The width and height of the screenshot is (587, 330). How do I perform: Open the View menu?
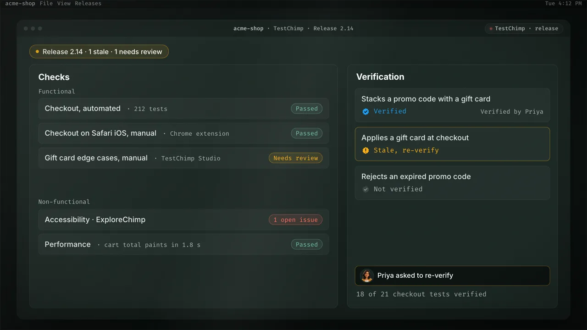pos(64,3)
